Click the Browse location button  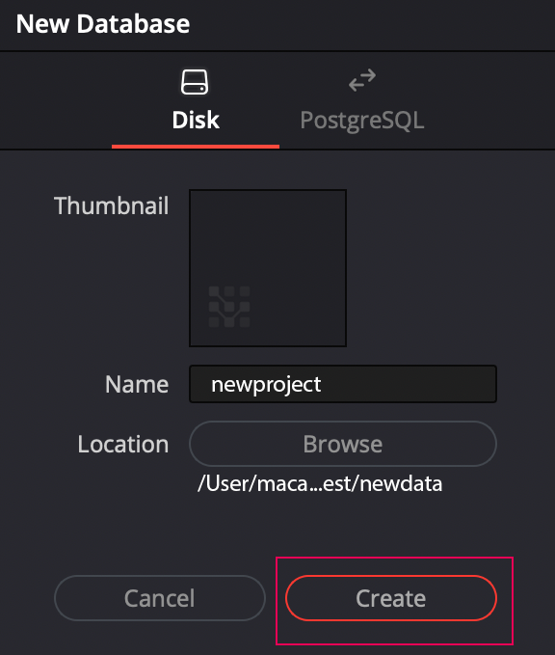343,444
